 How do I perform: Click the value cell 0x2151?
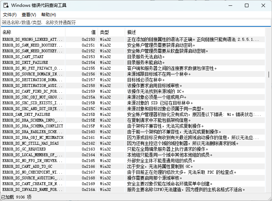point(88,45)
